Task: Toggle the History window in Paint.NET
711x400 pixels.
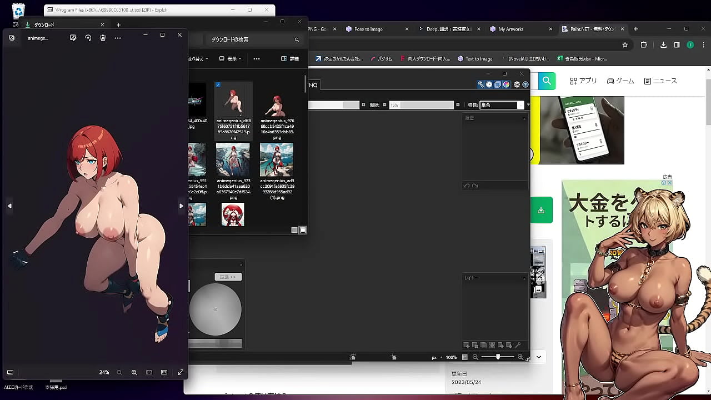Action: (489, 84)
